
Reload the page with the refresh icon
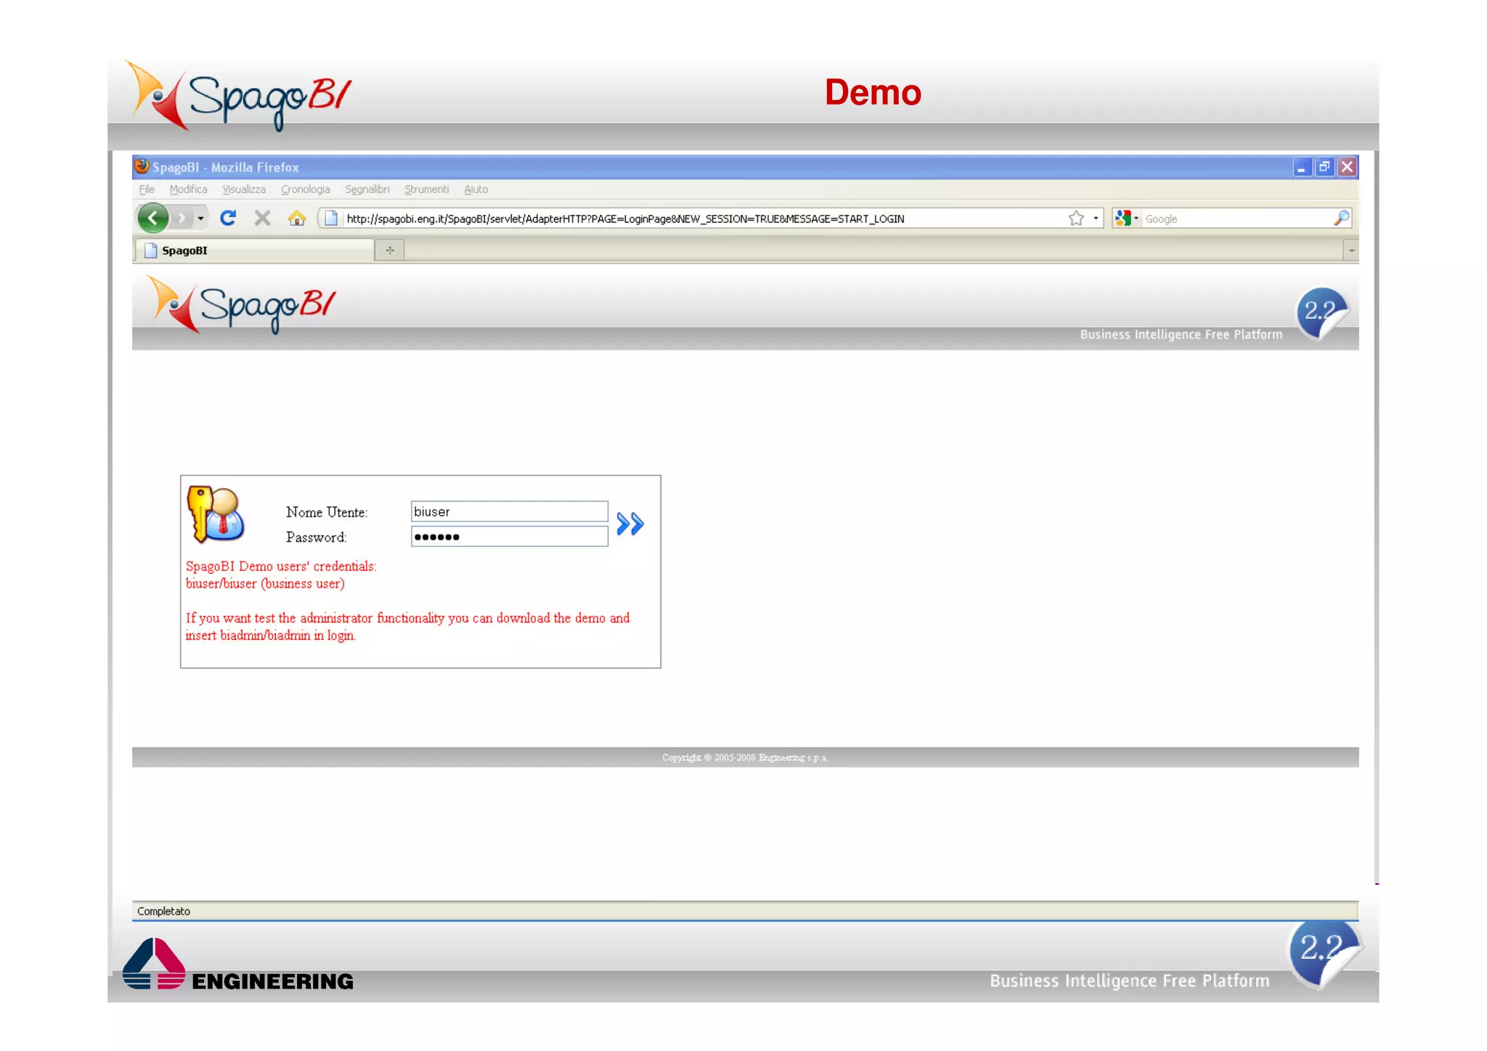pyautogui.click(x=228, y=218)
